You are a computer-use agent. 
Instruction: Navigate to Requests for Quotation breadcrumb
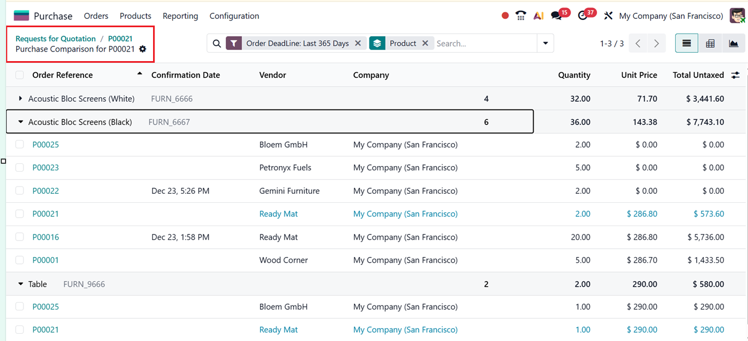56,38
